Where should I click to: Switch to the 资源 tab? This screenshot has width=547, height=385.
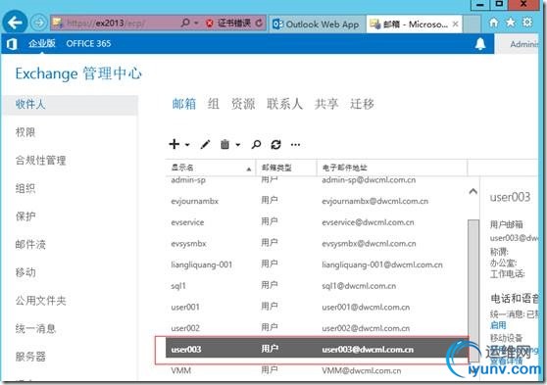[x=243, y=104]
